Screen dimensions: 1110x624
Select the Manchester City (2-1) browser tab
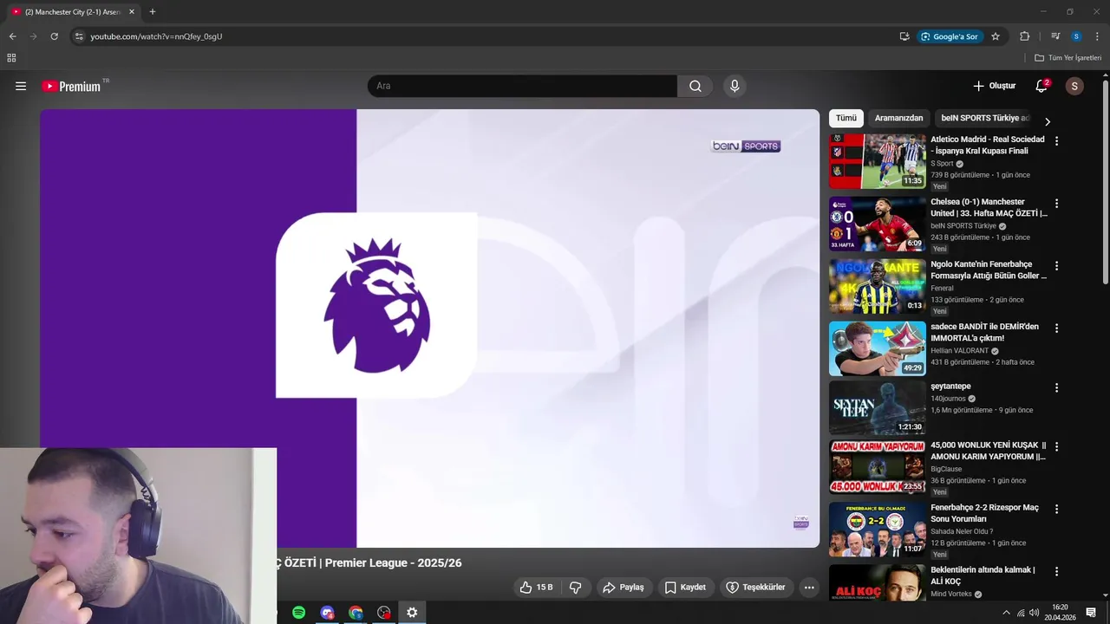coord(73,12)
